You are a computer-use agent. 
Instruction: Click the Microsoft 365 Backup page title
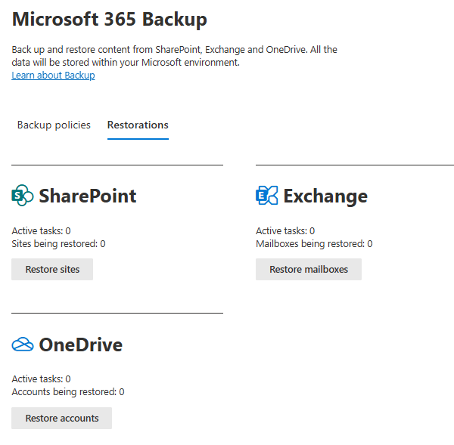109,20
